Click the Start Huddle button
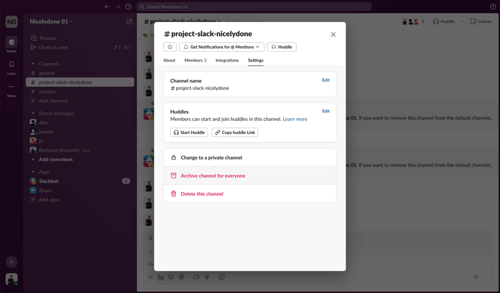The width and height of the screenshot is (500, 293). (x=189, y=132)
